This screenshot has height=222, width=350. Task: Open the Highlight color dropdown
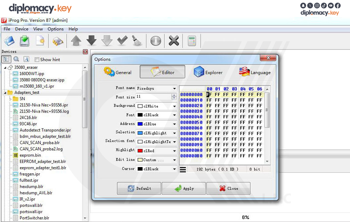[175, 151]
